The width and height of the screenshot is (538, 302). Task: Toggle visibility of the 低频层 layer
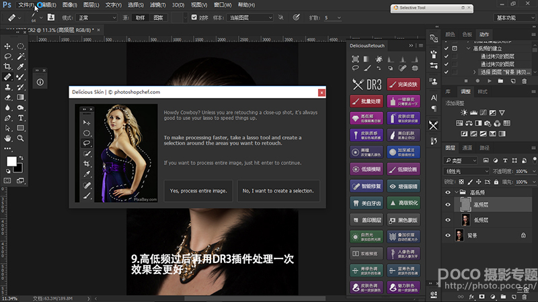point(449,220)
